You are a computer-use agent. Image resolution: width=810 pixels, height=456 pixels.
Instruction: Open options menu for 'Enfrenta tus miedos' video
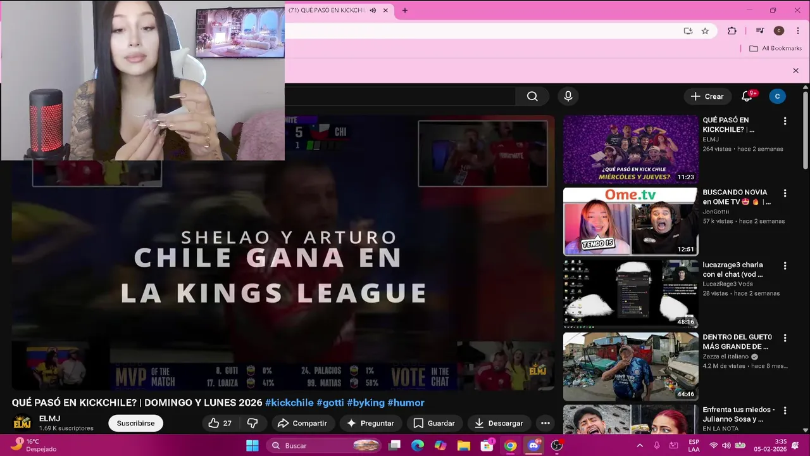(x=785, y=410)
